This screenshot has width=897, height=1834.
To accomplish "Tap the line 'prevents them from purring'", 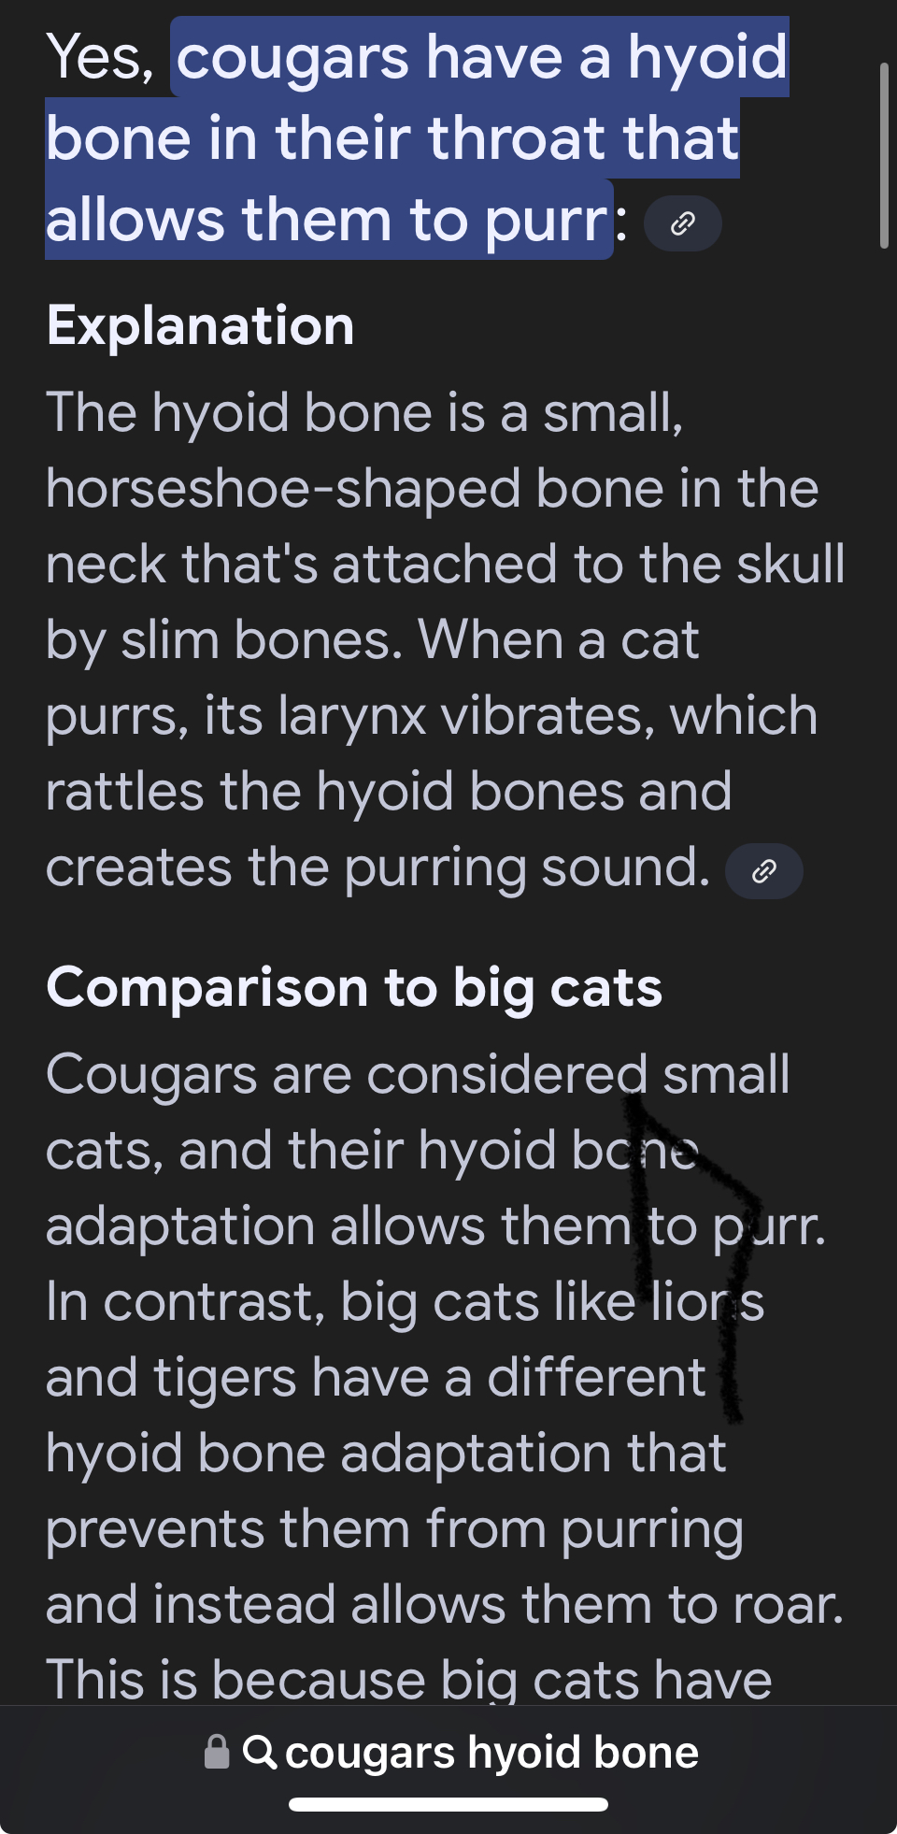I will (x=394, y=1529).
